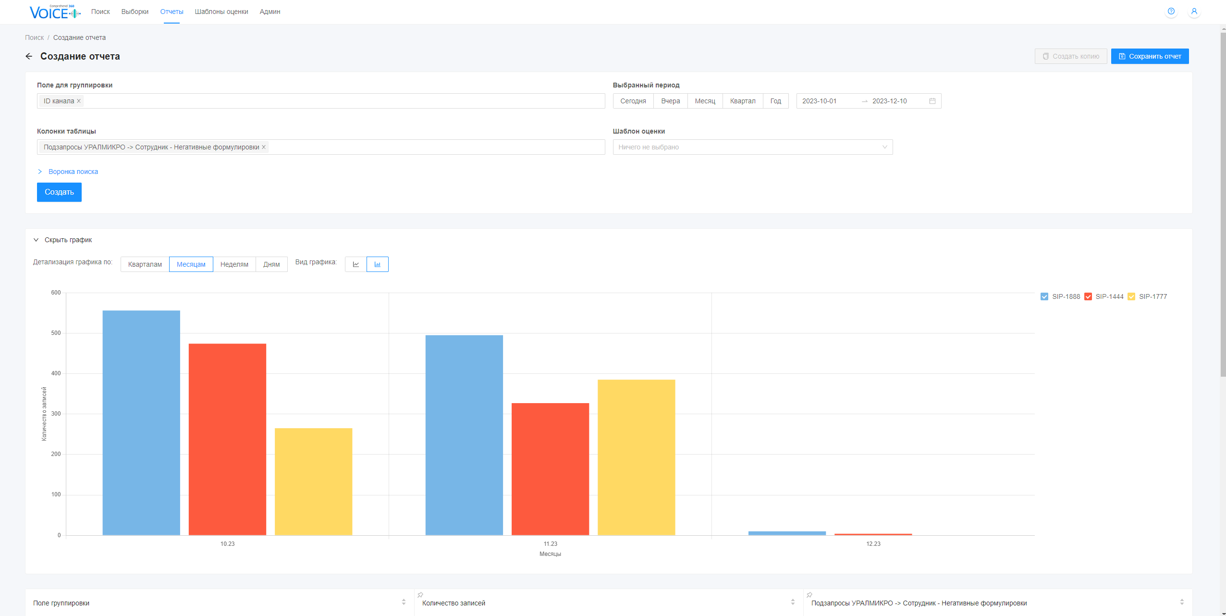Expand the Воронка поиска section
This screenshot has height=616, width=1226.
pyautogui.click(x=73, y=172)
